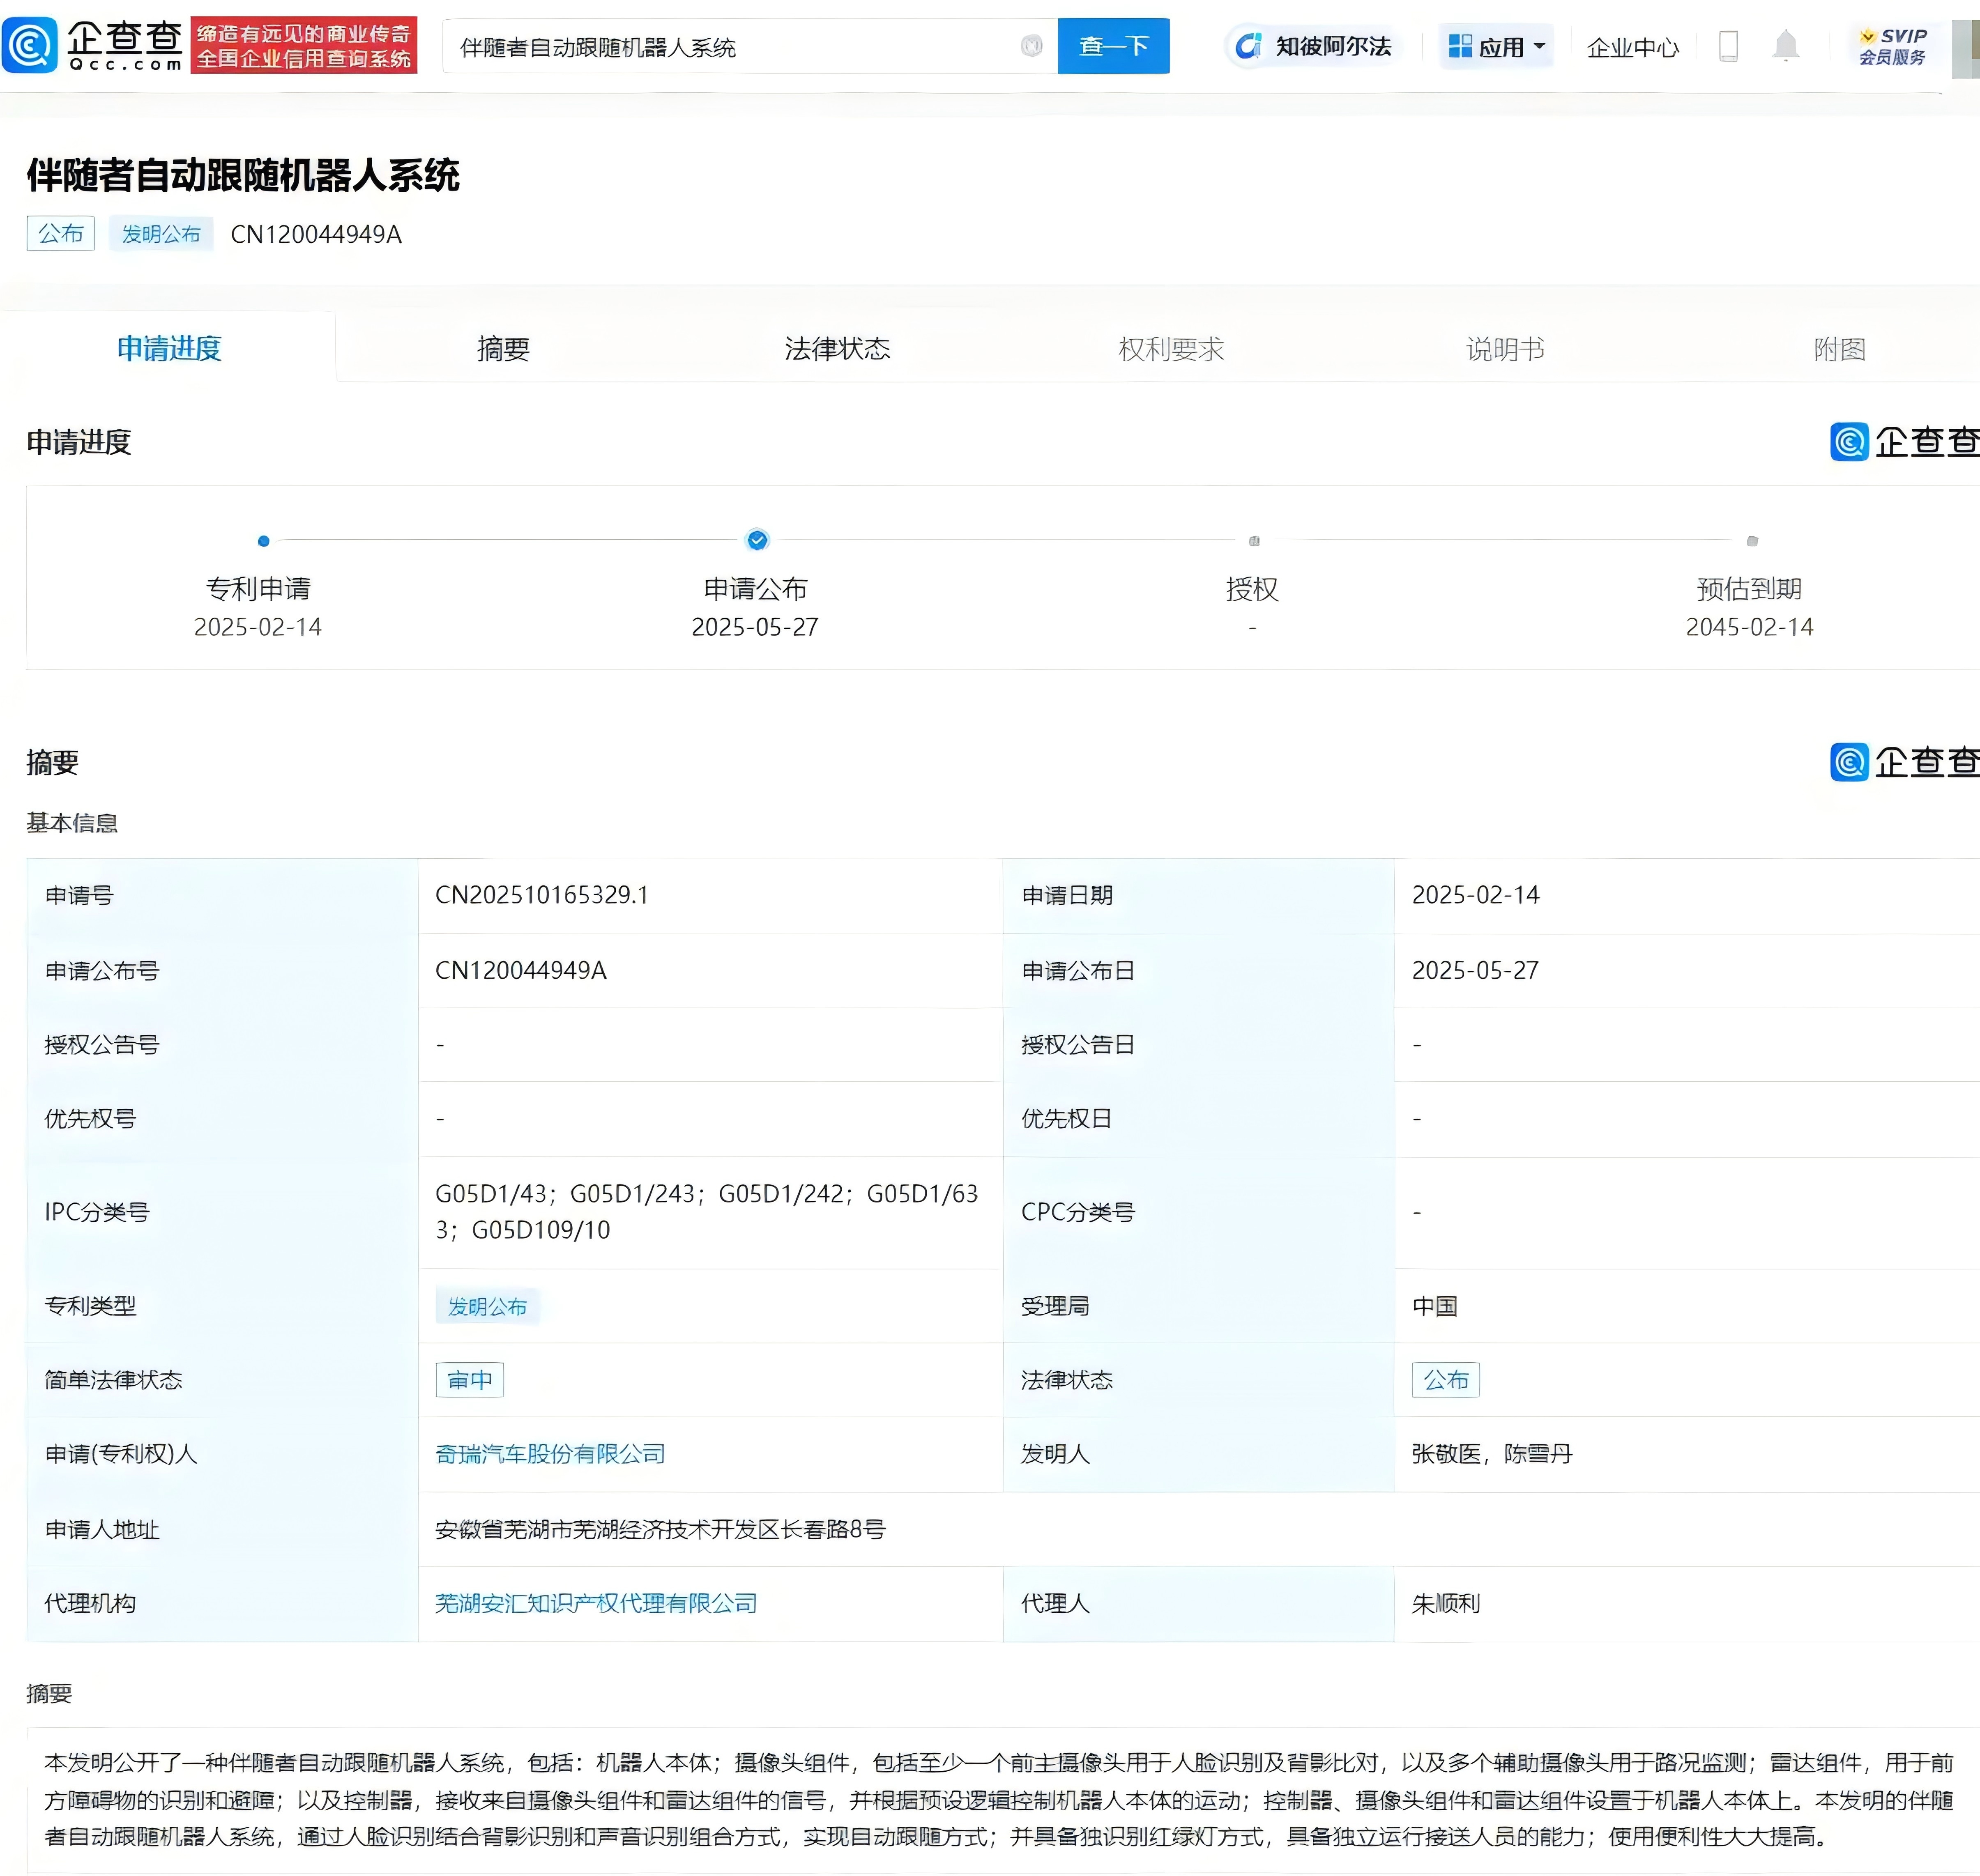Open 芜湖安汇知识产权代理有限公司 agency link
This screenshot has width=1980, height=1876.
point(596,1603)
